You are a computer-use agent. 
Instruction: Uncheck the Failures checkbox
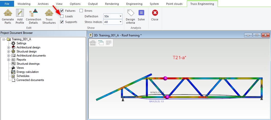point(62,11)
